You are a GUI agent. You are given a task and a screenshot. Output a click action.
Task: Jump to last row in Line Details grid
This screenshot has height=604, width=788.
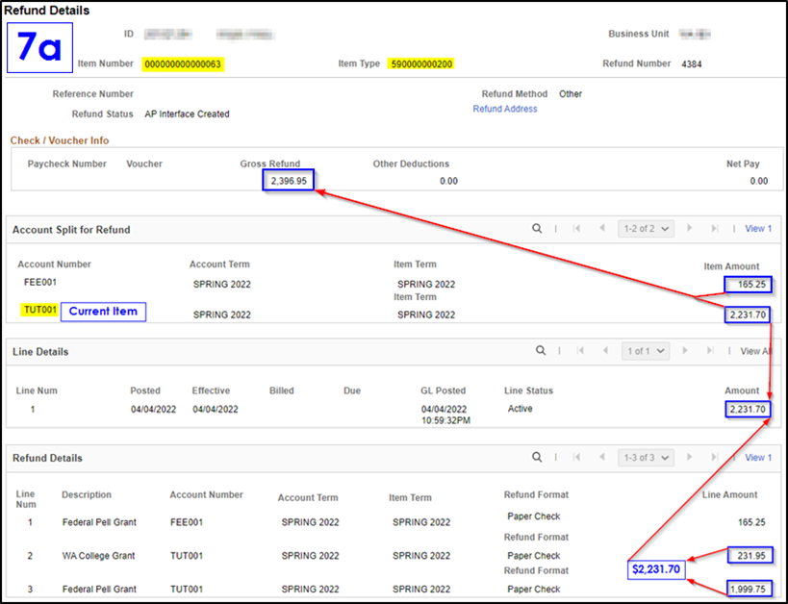pyautogui.click(x=709, y=351)
